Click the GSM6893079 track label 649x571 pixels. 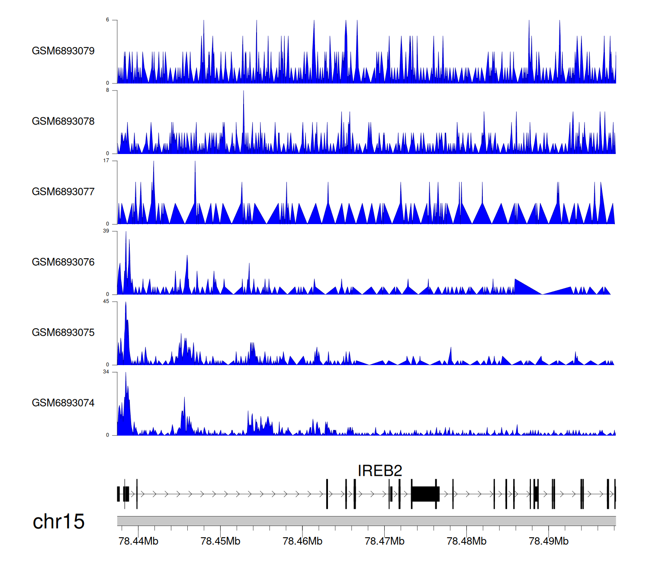(63, 51)
